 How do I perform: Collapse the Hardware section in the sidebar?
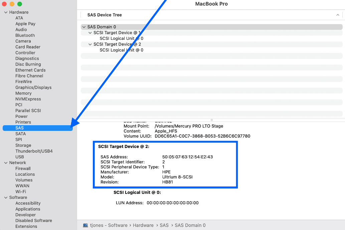click(5, 12)
